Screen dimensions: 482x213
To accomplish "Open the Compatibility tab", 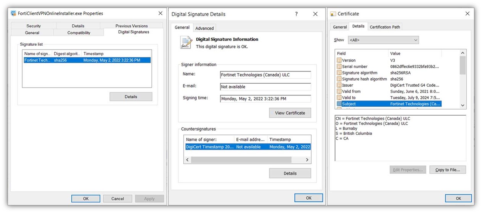I will (79, 33).
